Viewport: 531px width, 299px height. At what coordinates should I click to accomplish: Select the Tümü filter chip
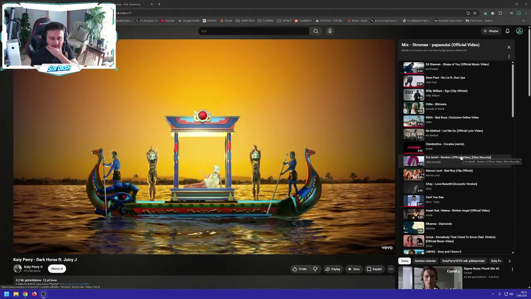point(404,261)
